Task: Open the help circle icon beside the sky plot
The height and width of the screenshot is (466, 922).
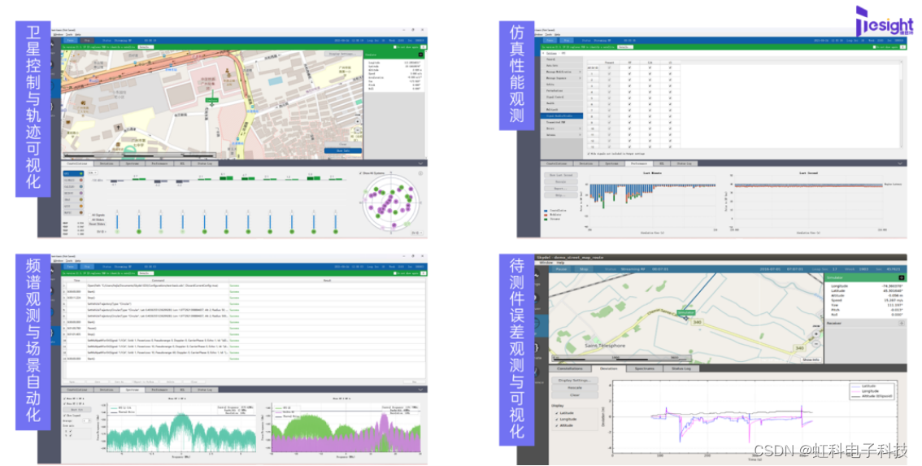Action: point(420,173)
